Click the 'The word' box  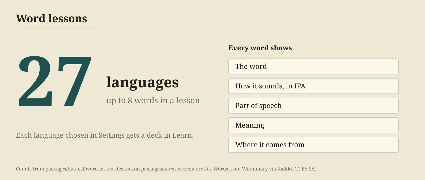313,66
